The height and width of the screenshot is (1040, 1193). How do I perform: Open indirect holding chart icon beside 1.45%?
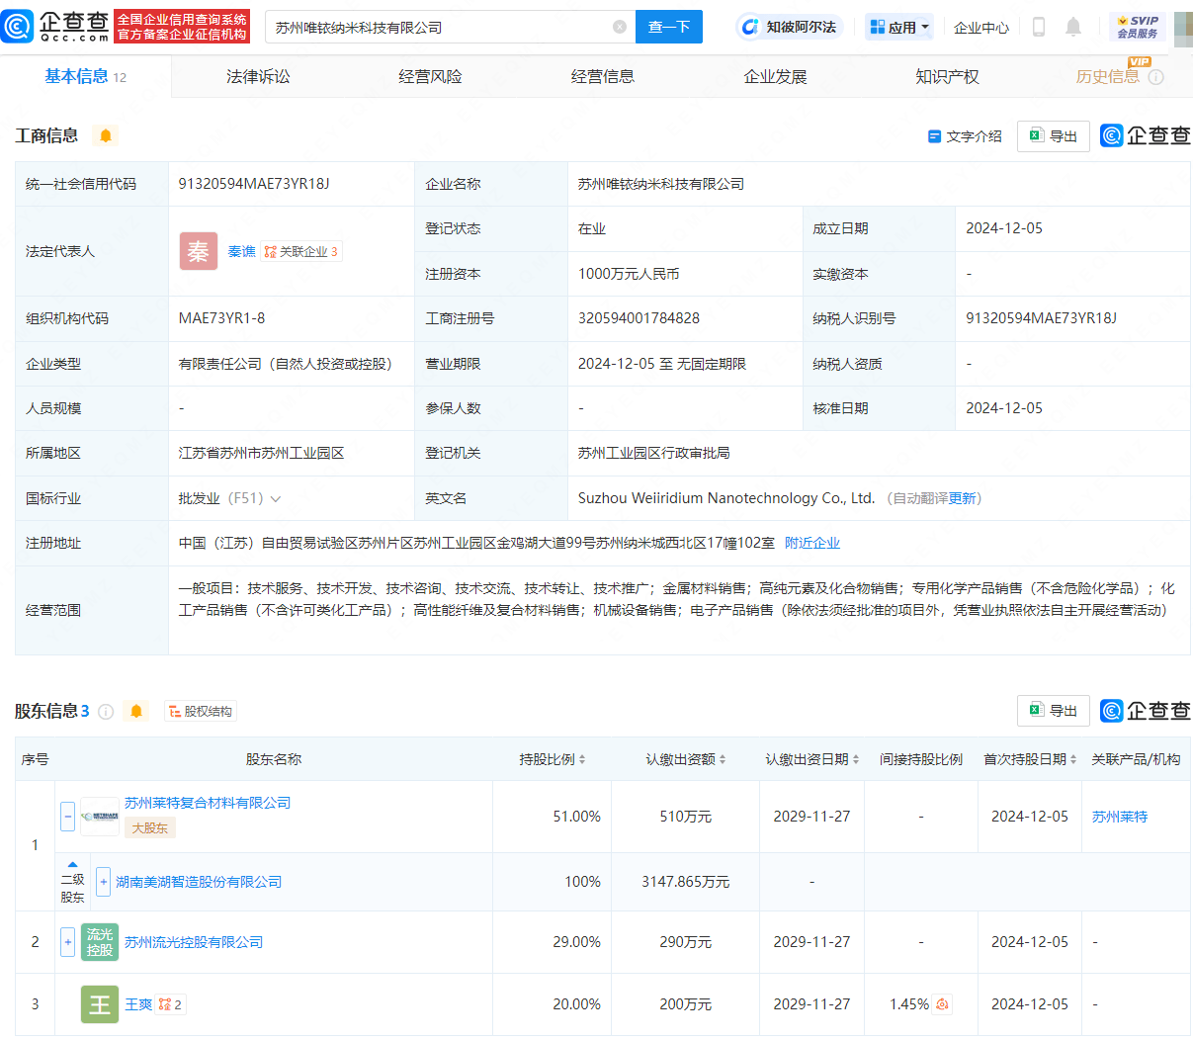(943, 1004)
